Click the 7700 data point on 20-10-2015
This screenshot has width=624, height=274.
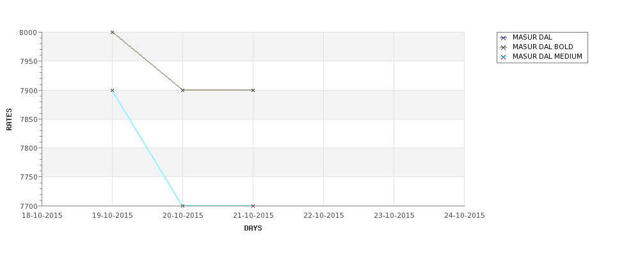(183, 206)
